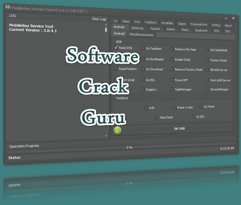Switch to the Oppo tab

(x=126, y=21)
